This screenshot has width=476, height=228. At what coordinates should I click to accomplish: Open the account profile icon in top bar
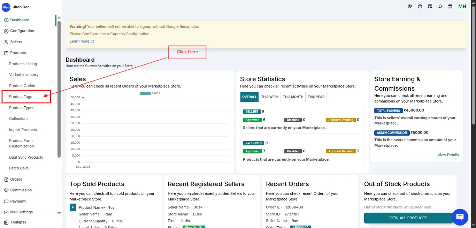click(410, 6)
